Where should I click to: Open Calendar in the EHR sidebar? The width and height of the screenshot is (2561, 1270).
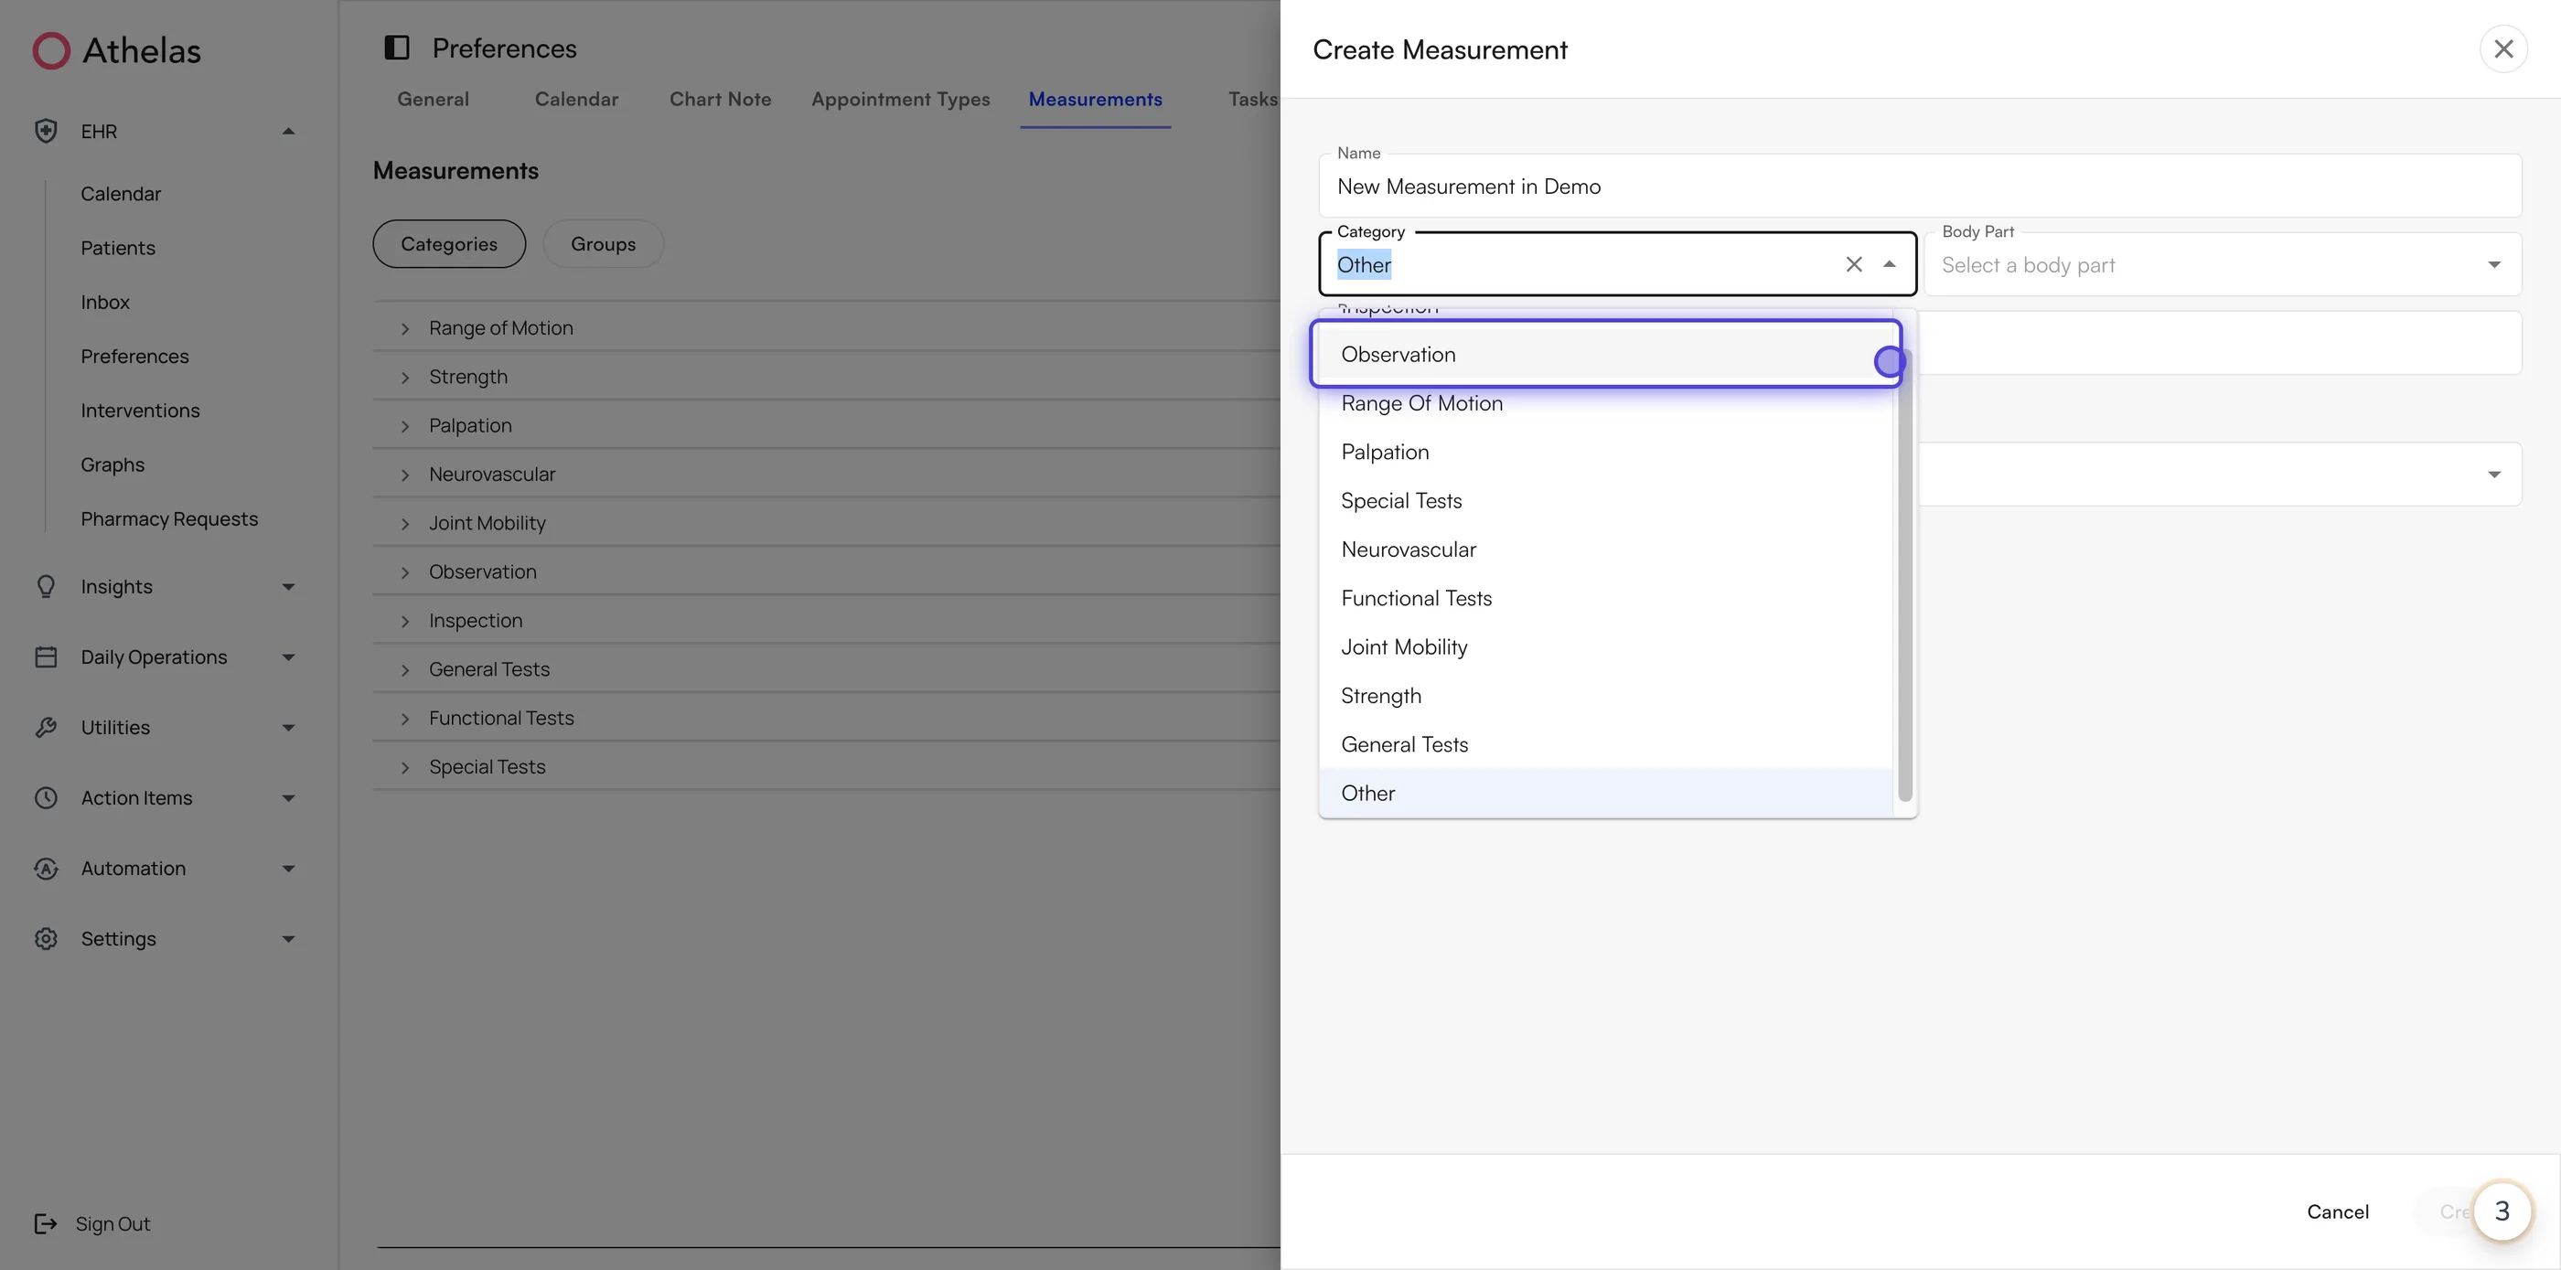click(x=121, y=193)
